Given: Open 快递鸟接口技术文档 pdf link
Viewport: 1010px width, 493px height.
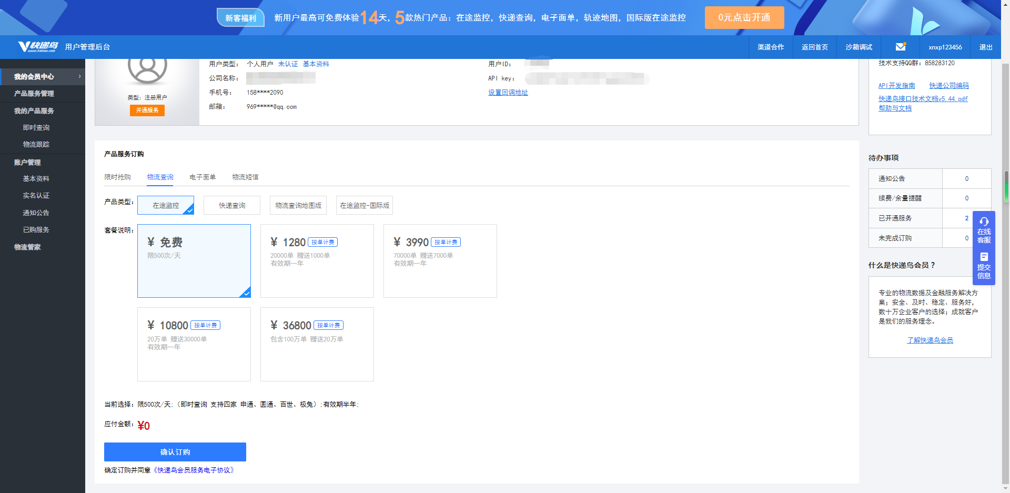Looking at the screenshot, I should tap(923, 98).
